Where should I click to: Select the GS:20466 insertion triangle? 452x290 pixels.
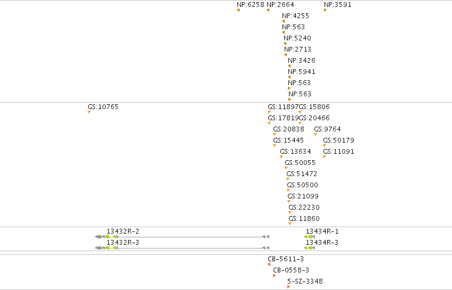point(300,123)
